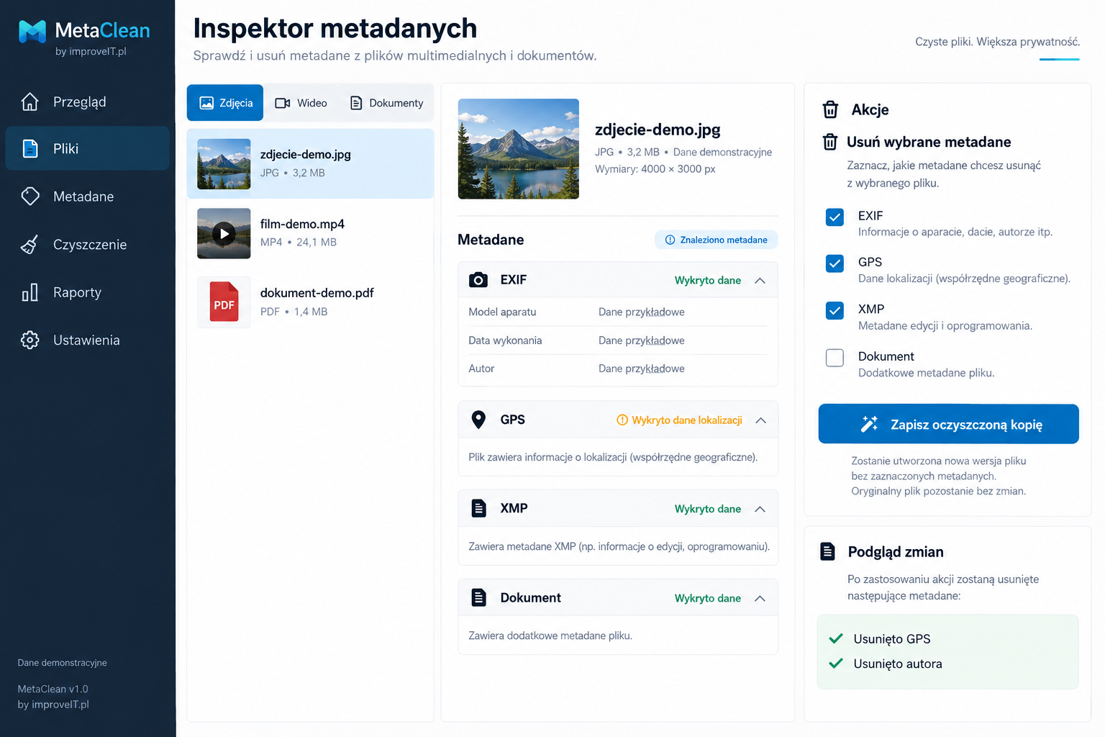The width and height of the screenshot is (1105, 737).
Task: Click the Data wykonania row label
Action: pyautogui.click(x=505, y=340)
